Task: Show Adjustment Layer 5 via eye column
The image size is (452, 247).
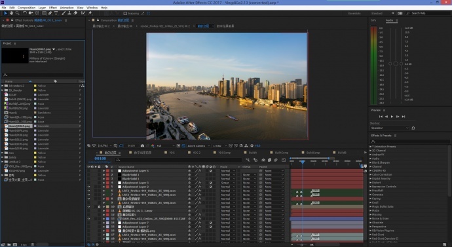Action: [88, 170]
